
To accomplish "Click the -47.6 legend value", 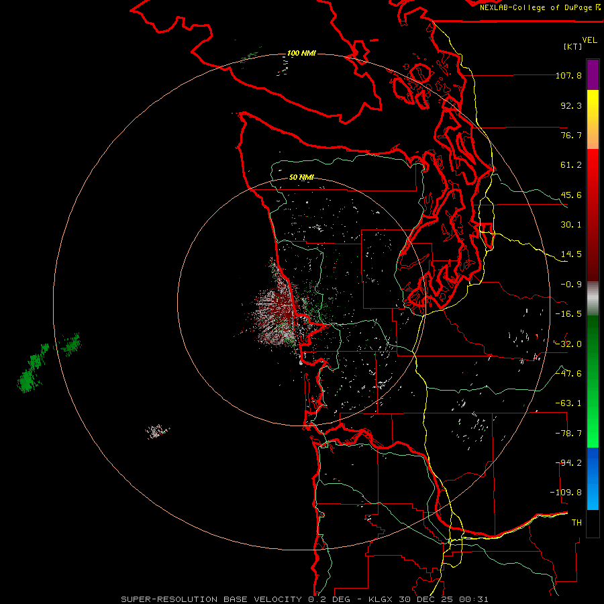I will (568, 374).
